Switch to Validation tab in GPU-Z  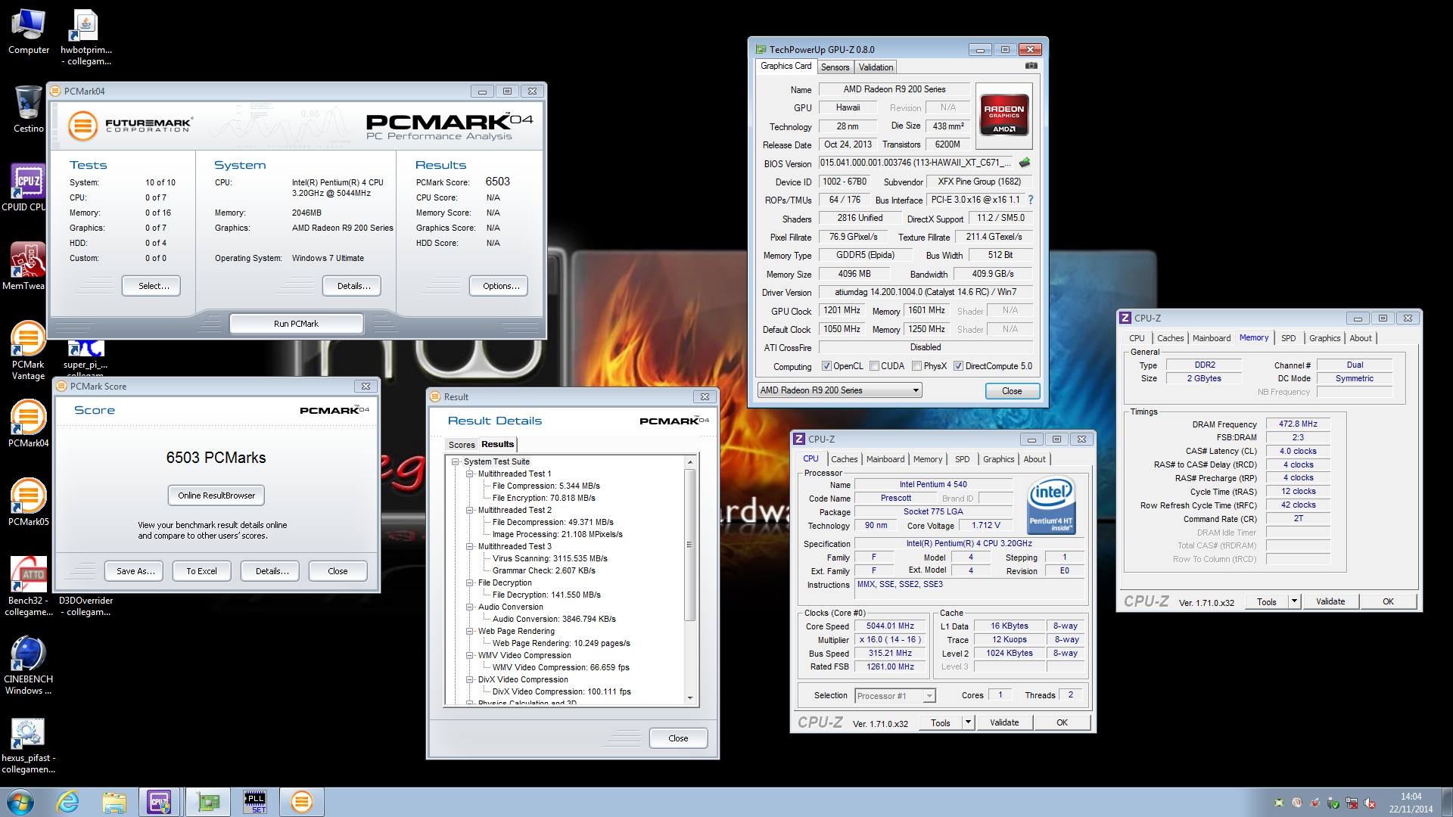(876, 67)
